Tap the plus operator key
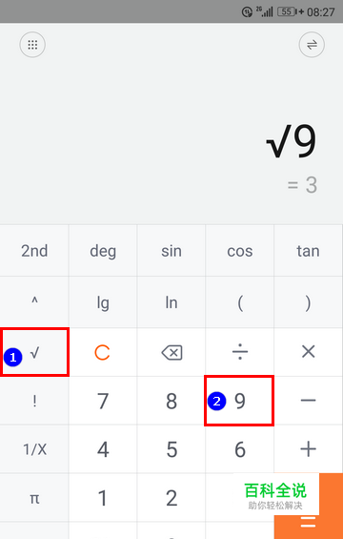Image resolution: width=343 pixels, height=539 pixels. (308, 449)
